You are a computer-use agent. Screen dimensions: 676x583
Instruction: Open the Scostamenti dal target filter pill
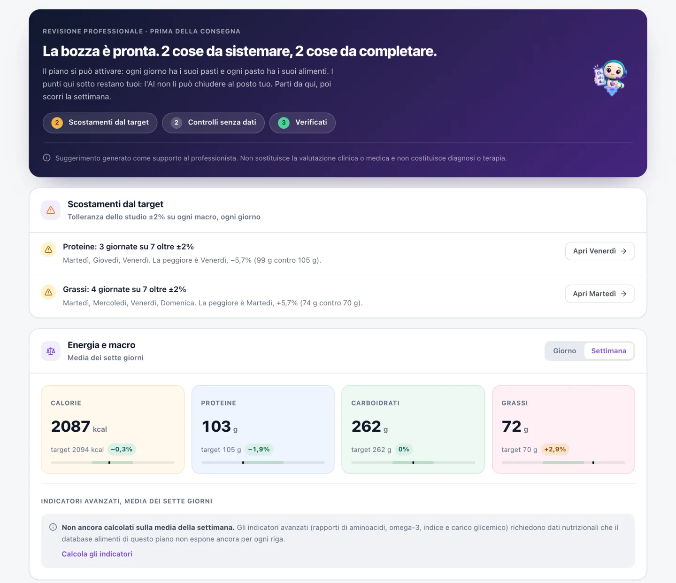(x=100, y=123)
